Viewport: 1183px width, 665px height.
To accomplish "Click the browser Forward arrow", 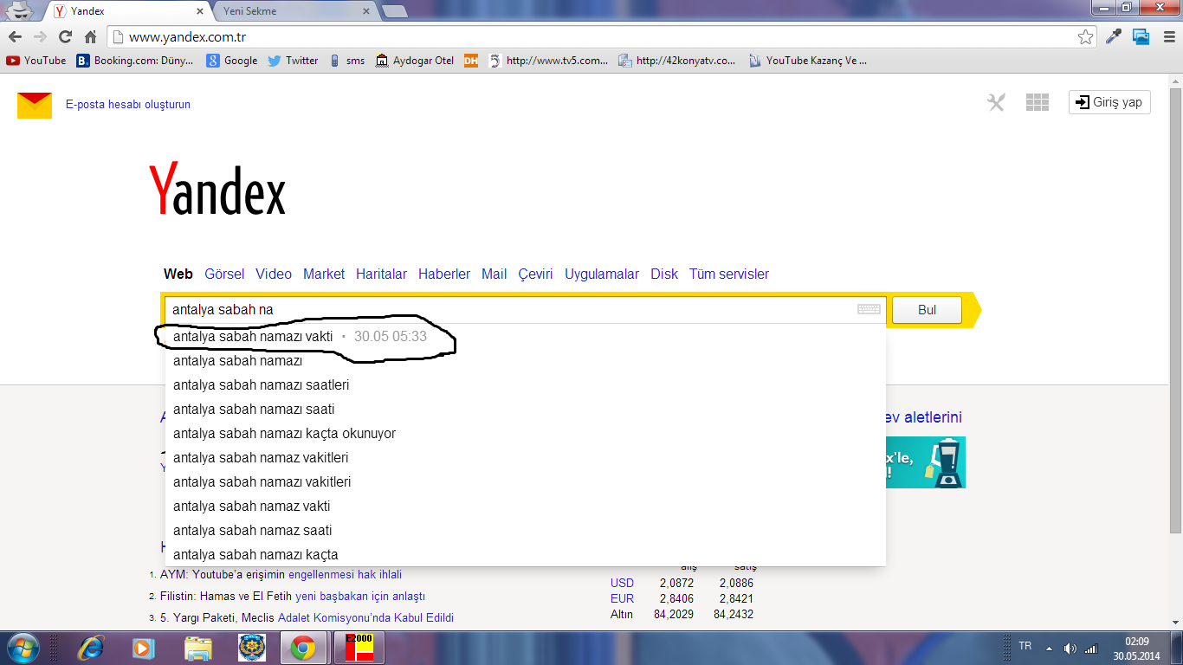I will 40,37.
